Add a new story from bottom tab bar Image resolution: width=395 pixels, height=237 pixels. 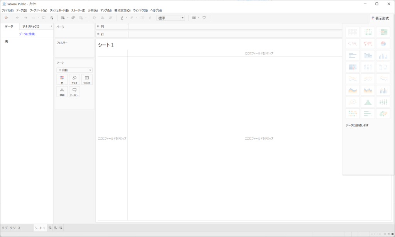61,228
